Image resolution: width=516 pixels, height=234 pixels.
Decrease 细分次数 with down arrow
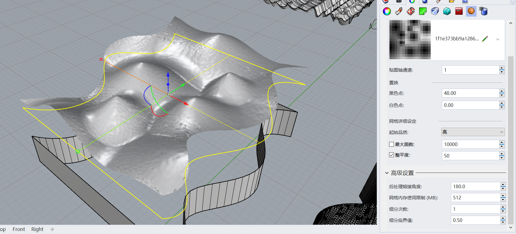tap(503, 211)
